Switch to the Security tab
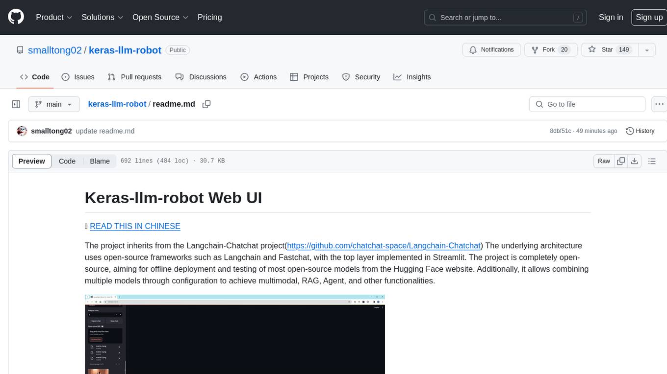This screenshot has height=374, width=667. [361, 77]
